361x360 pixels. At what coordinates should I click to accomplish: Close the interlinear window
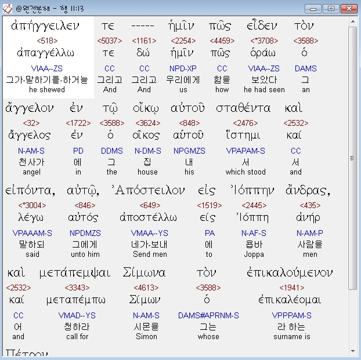tap(349, 9)
